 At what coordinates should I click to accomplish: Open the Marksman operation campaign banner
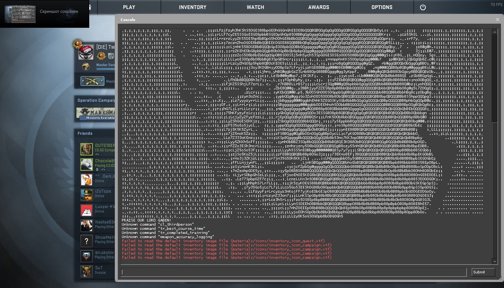[96, 113]
